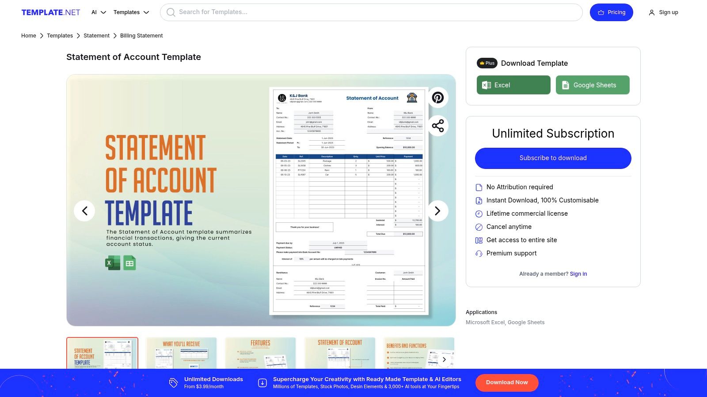
Task: Click the share icon on preview
Action: pyautogui.click(x=438, y=126)
